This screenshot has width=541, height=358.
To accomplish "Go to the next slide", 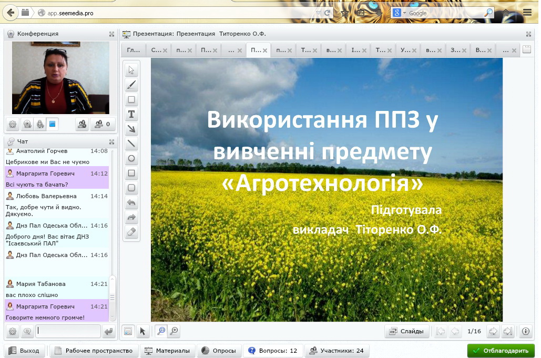I will [x=493, y=331].
